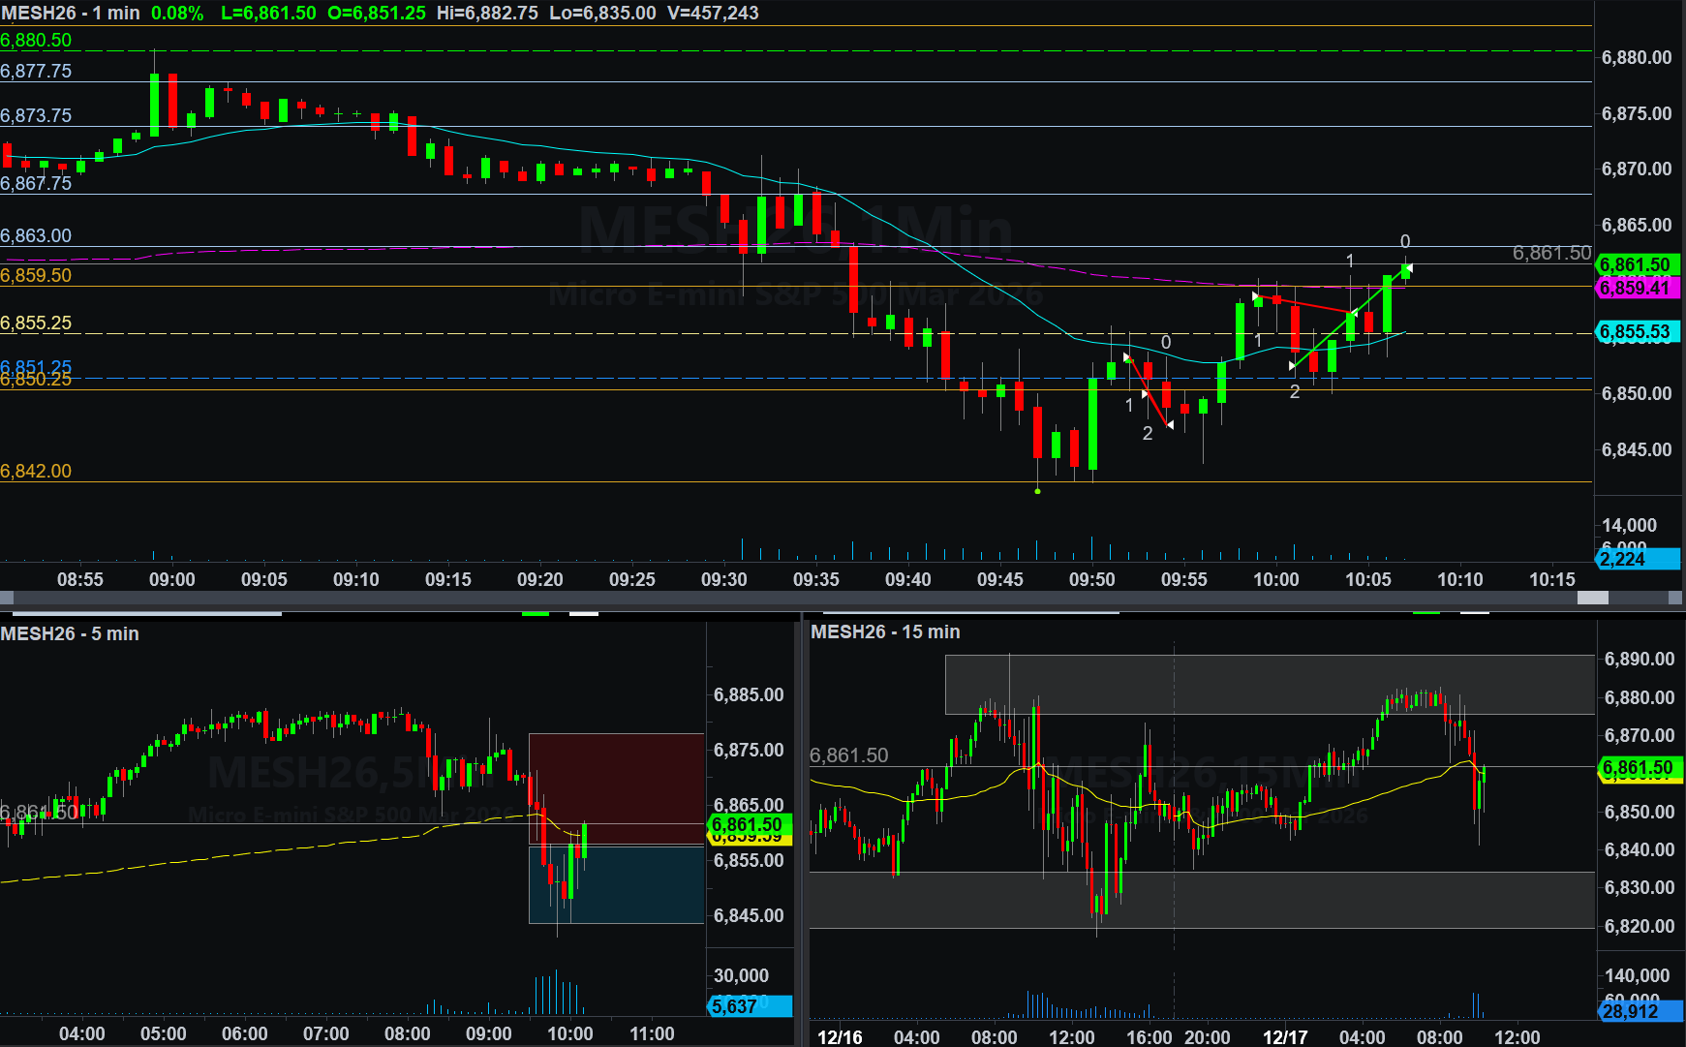Screen dimensions: 1686x1047
Task: Click the cyan 6,855.53 moving average tag
Action: (1637, 332)
